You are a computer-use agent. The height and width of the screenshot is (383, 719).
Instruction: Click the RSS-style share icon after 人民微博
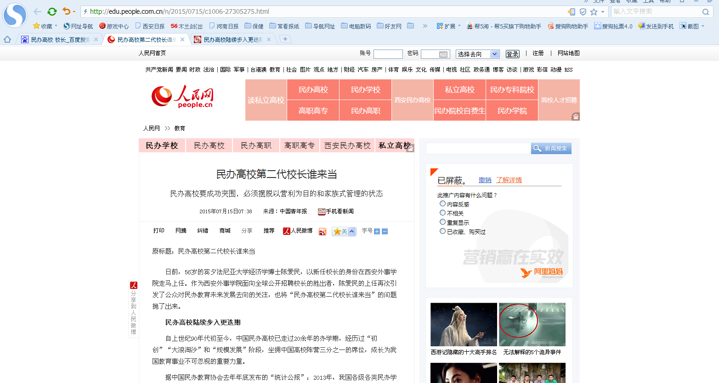coord(323,232)
